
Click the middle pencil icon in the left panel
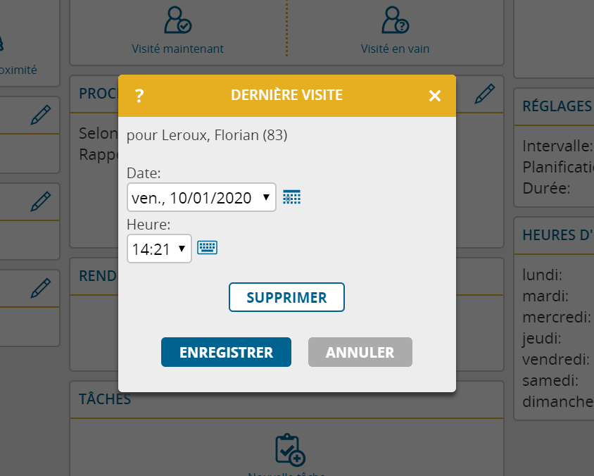pyautogui.click(x=41, y=201)
